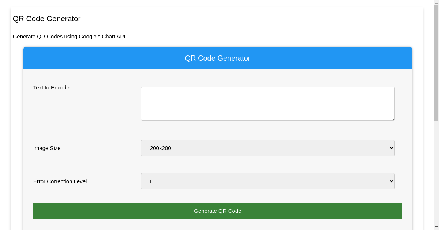This screenshot has width=439, height=230.
Task: Select the 200x200 value shown in Image Size
Action: (x=161, y=148)
